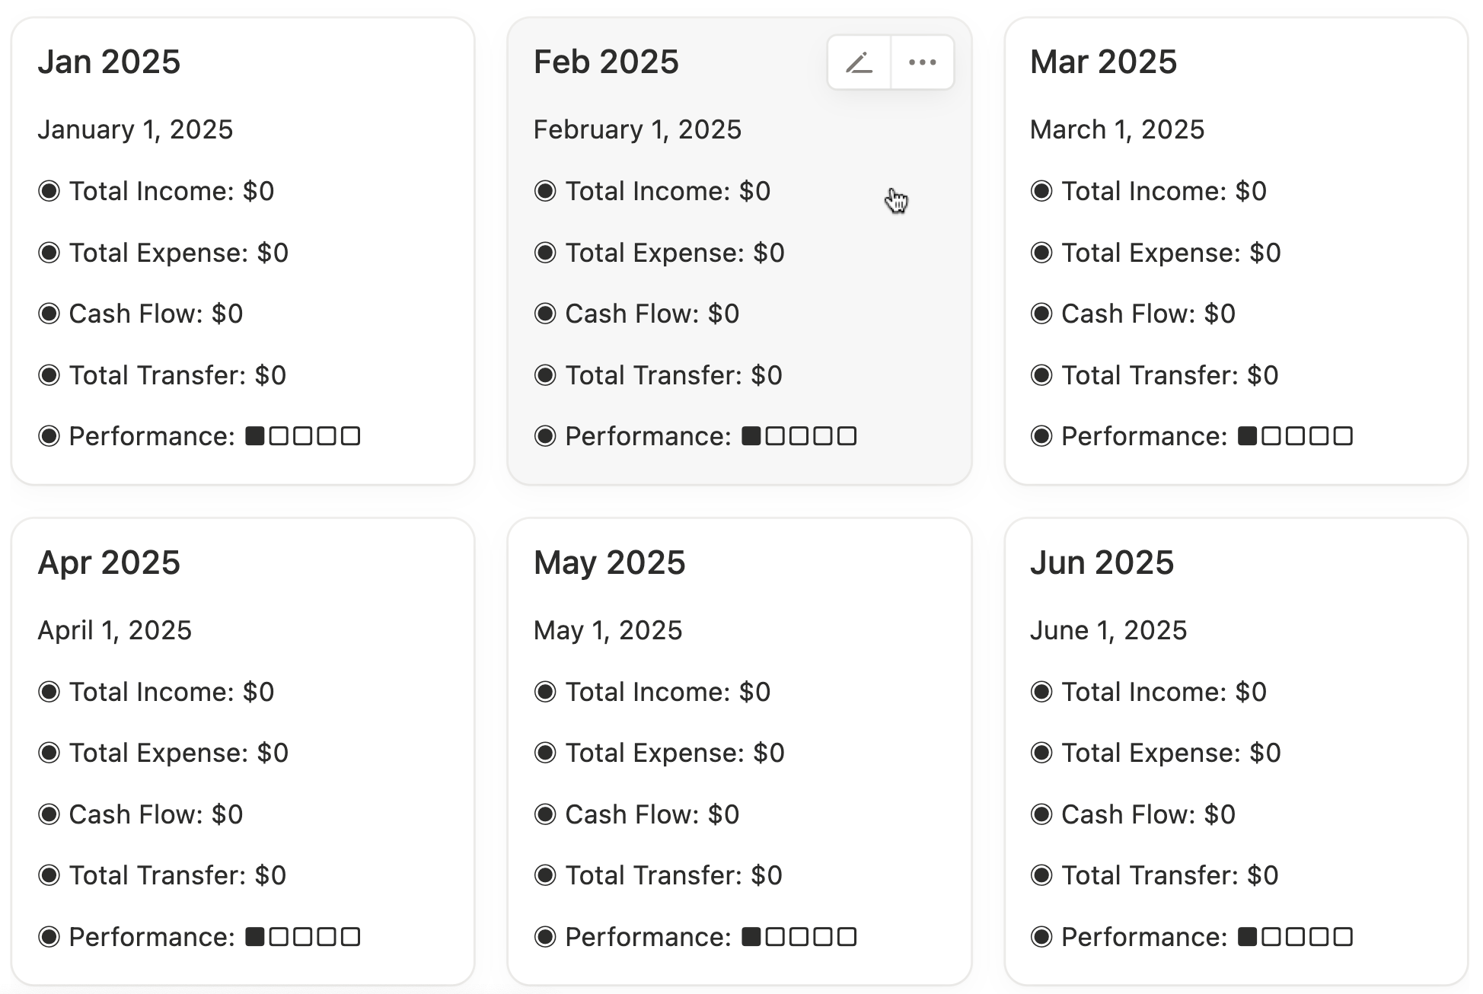This screenshot has width=1483, height=994.
Task: Click Total Expense bullet icon in Apr 2025
Action: (x=49, y=753)
